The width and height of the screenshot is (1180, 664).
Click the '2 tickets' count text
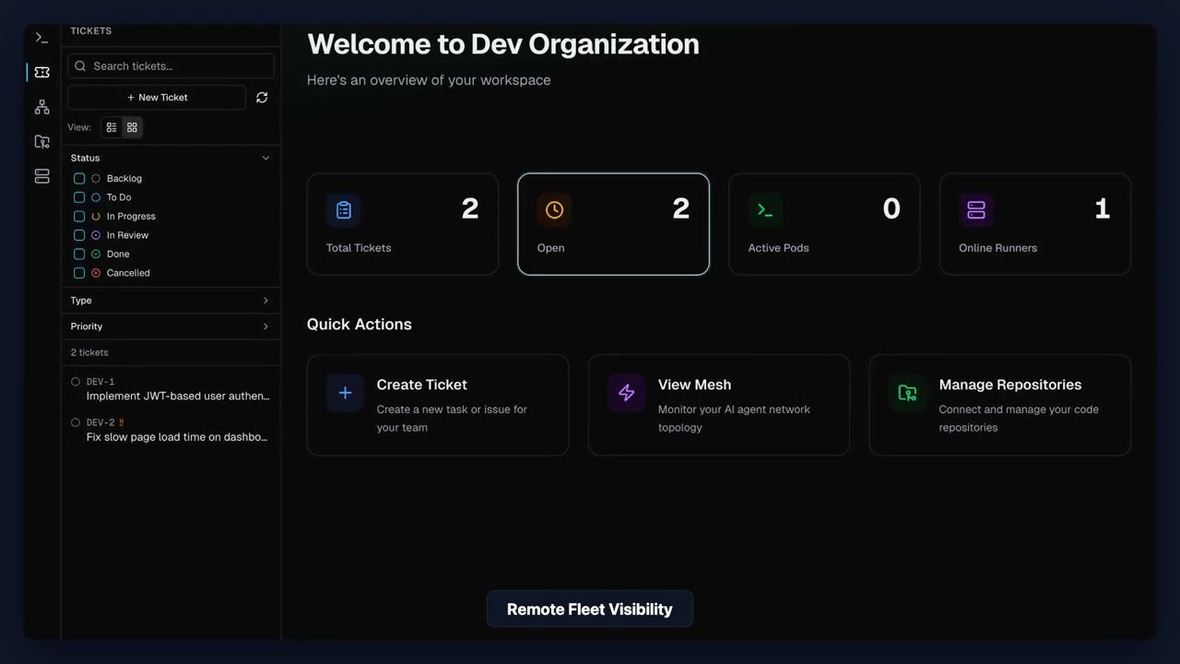tap(89, 352)
